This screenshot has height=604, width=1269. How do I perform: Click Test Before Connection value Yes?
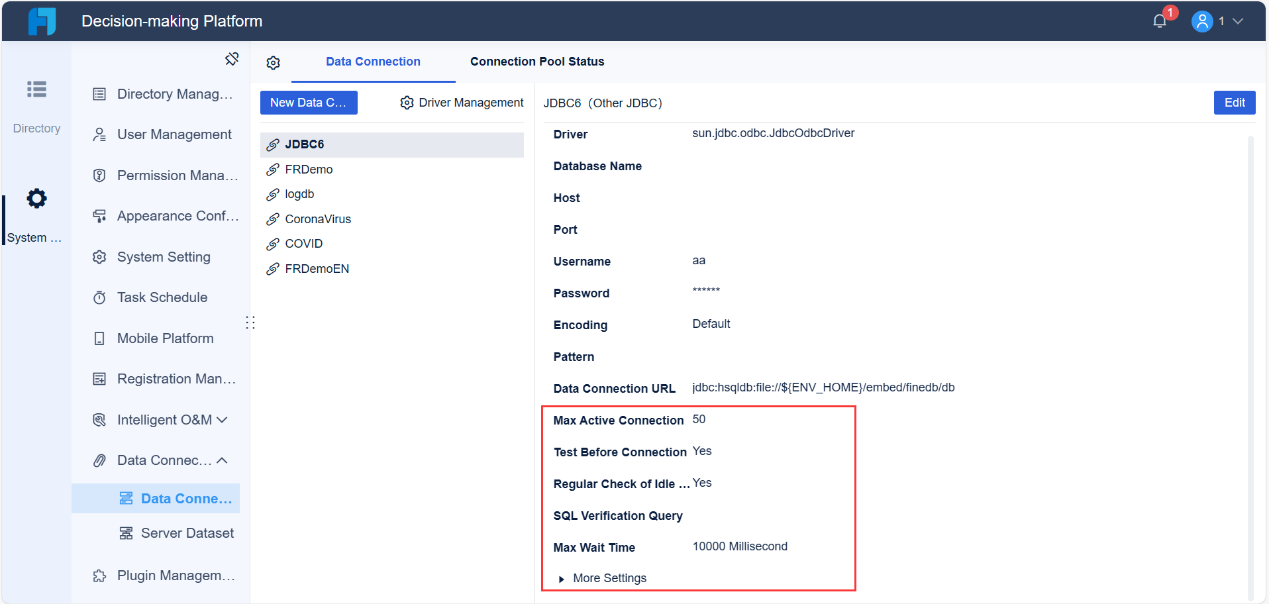[x=702, y=451]
